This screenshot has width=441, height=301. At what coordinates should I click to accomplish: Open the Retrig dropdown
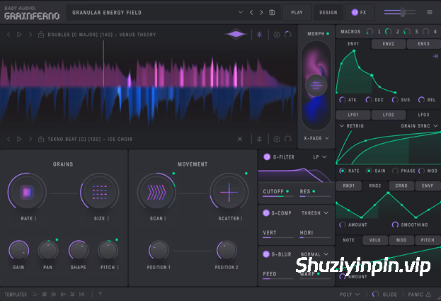(x=352, y=126)
